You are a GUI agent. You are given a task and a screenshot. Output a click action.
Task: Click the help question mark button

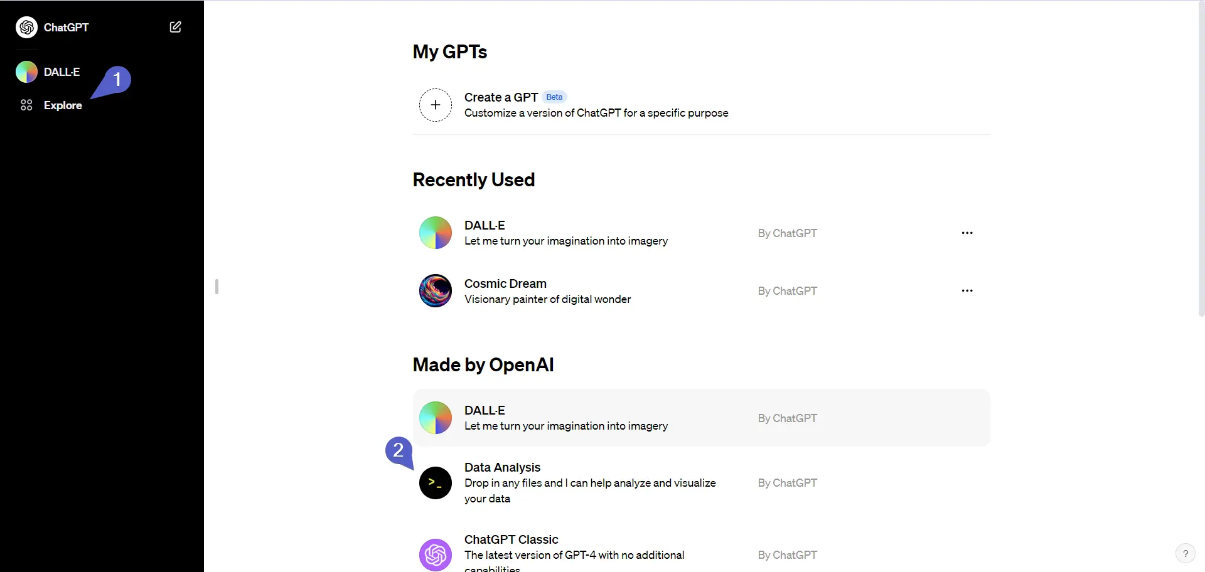click(1185, 553)
